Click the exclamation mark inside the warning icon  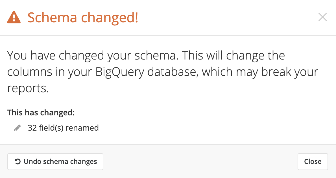pos(14,18)
